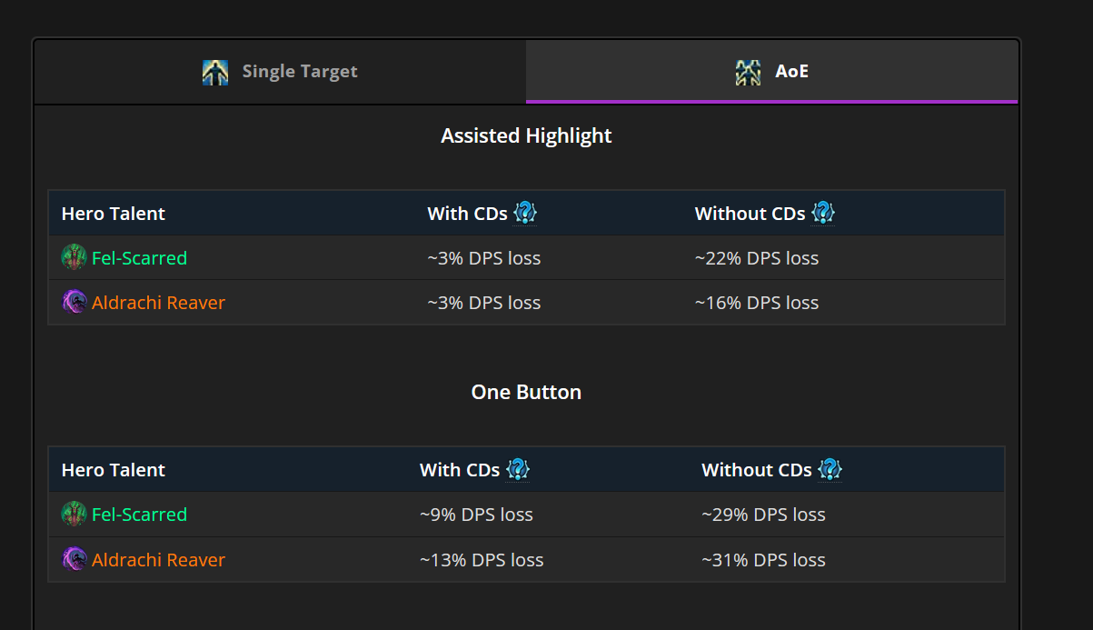Click help icon beside Without CDs, Assisted Highlight

click(x=823, y=214)
